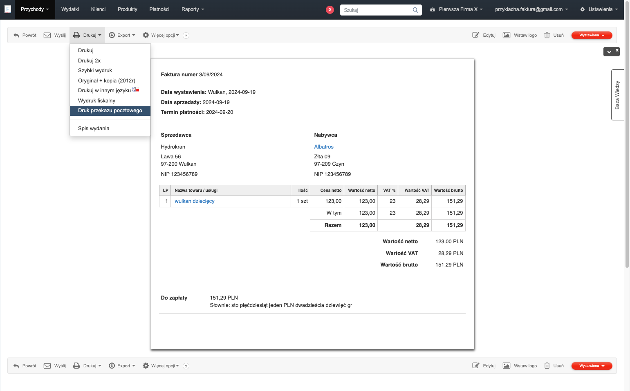Click the bottom help question mark icon
Image resolution: width=630 pixels, height=391 pixels.
tap(186, 366)
